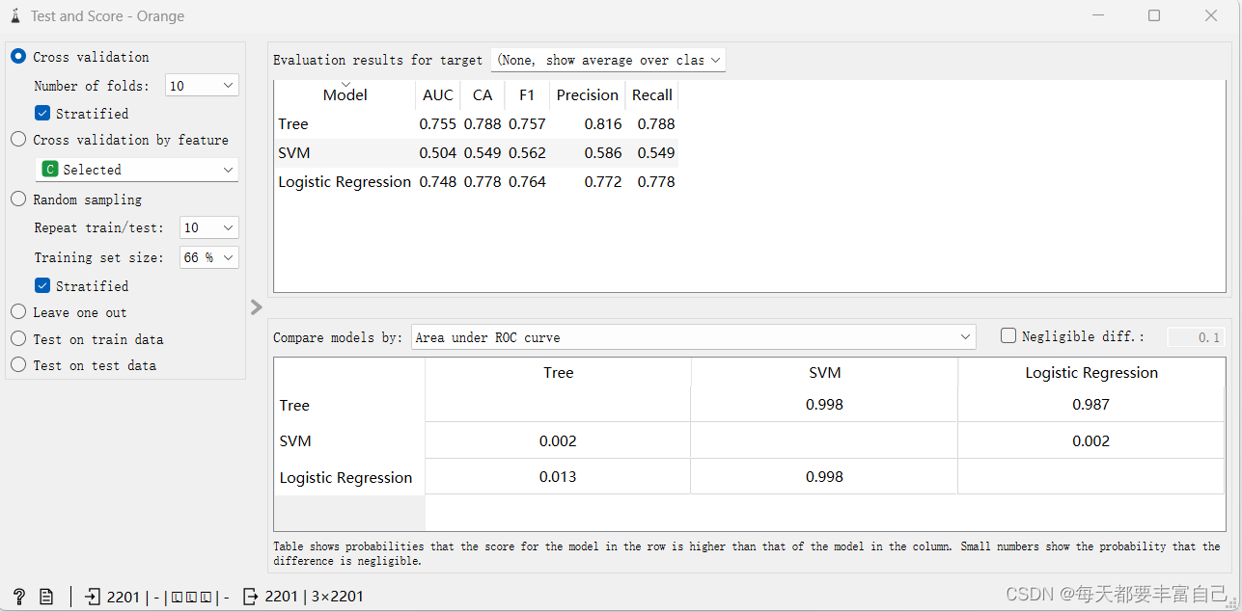Click SVM precision value 0.586
Screen dimensions: 1242x612
click(603, 152)
